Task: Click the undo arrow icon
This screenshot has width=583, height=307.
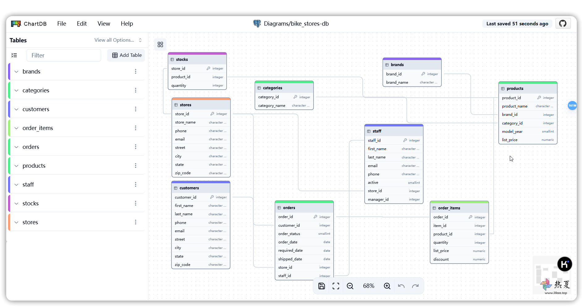Action: [x=401, y=286]
